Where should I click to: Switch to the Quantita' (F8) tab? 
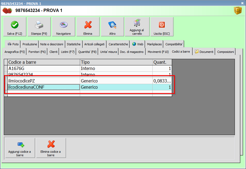click(87, 52)
